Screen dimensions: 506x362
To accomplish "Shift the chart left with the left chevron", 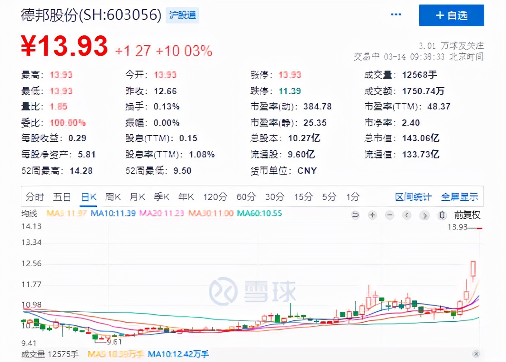I will click(x=407, y=215).
